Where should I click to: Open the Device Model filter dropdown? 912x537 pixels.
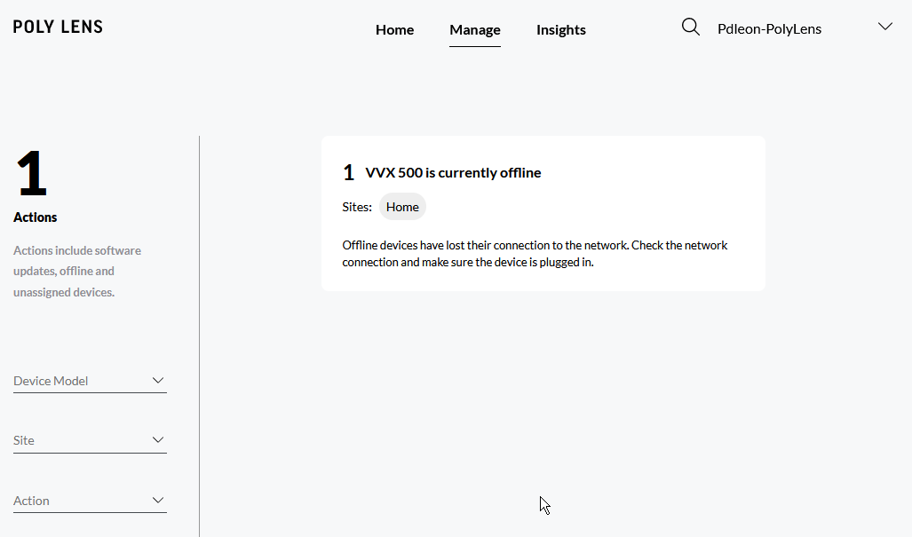tap(80, 381)
